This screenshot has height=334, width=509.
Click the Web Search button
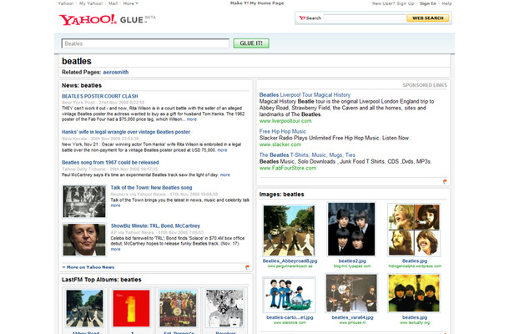[428, 18]
